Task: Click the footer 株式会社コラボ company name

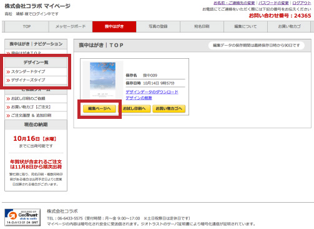Action: 62,211
